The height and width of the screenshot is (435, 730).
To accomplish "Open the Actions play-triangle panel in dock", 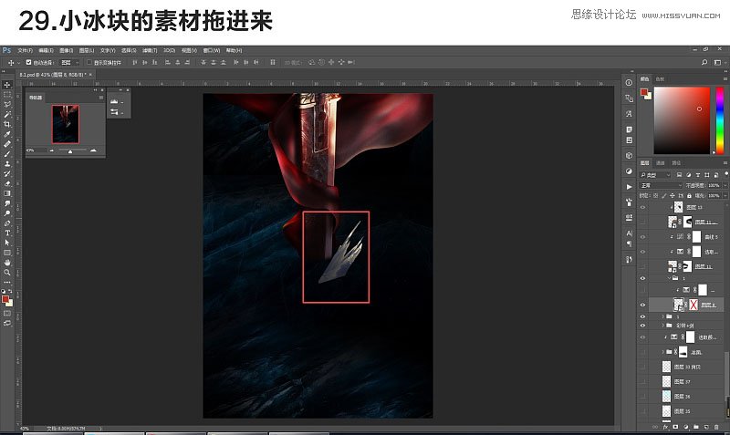I will pos(629,187).
